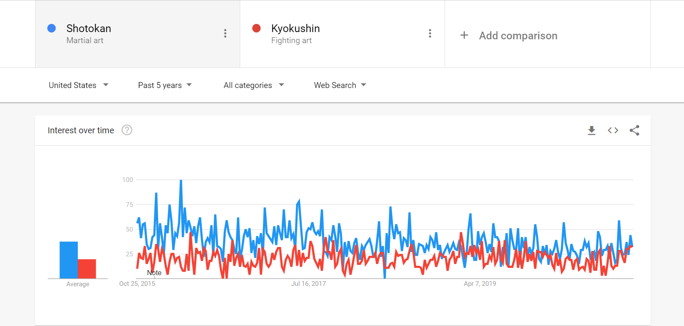The width and height of the screenshot is (684, 326).
Task: Expand the United States region dropdown
Action: point(79,85)
